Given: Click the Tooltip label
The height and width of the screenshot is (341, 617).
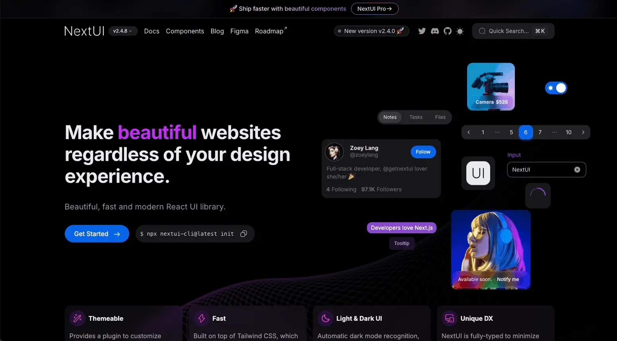Looking at the screenshot, I should click(402, 243).
